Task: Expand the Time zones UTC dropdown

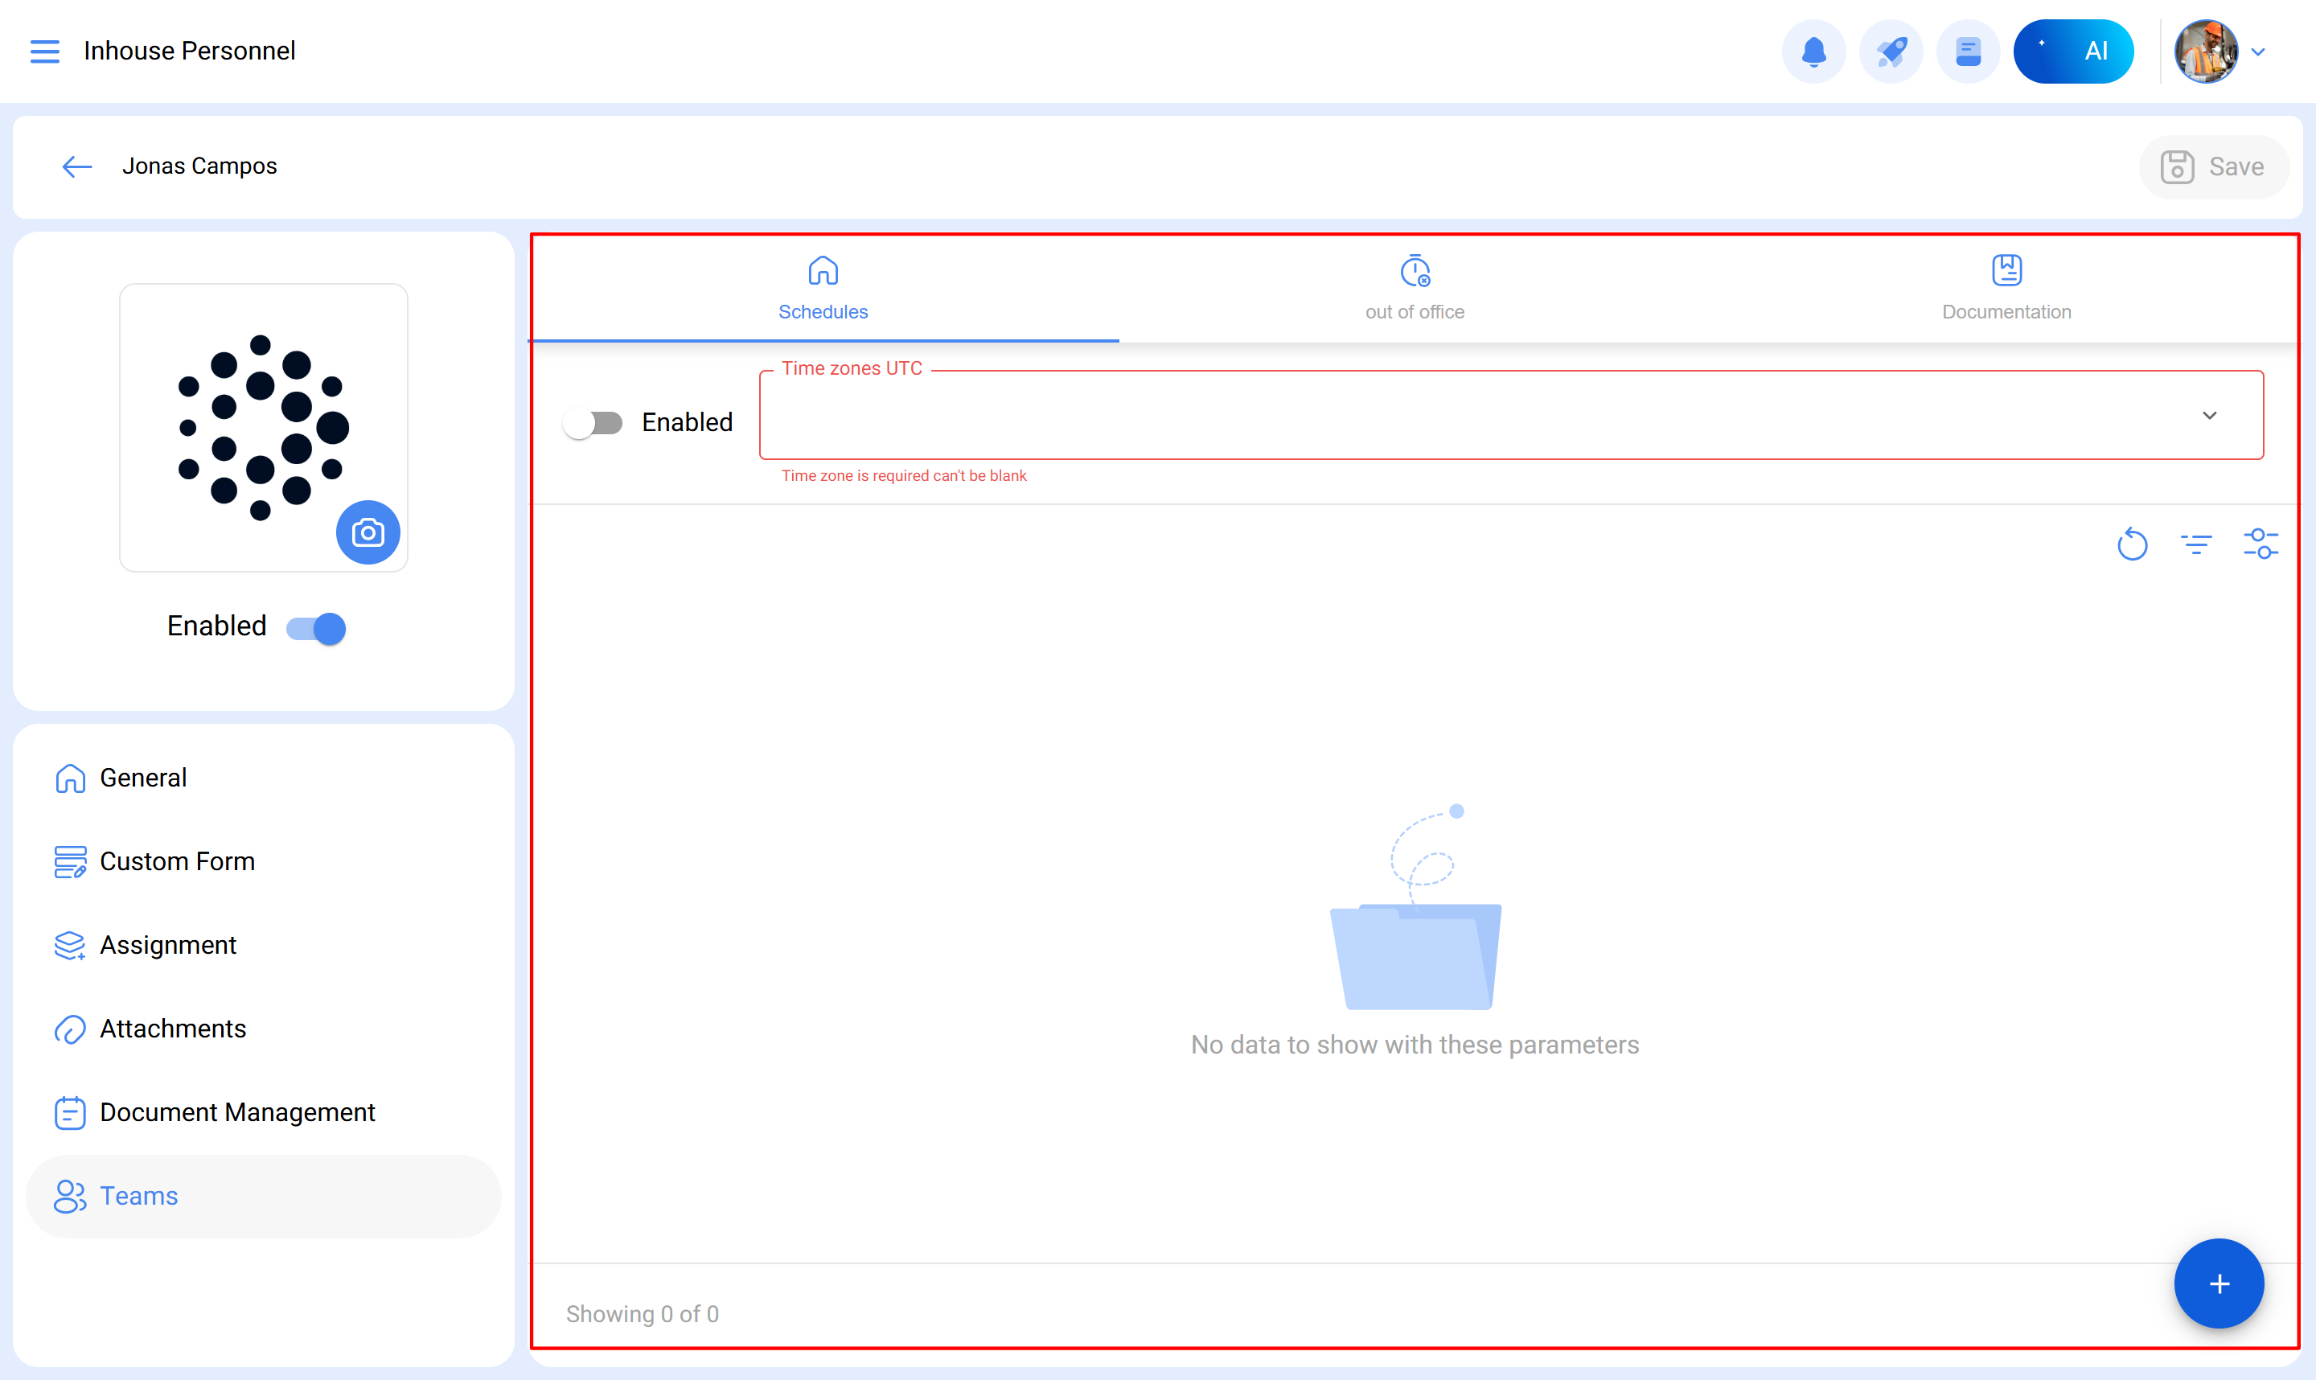Action: pos(2209,416)
